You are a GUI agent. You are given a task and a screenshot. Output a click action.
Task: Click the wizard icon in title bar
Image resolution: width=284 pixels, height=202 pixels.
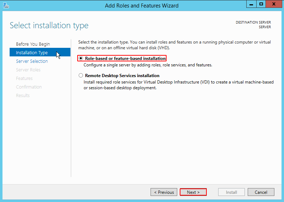click(6, 5)
